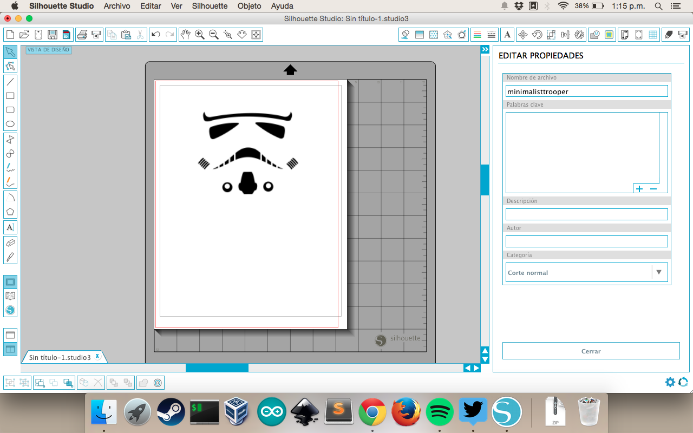Open the Fill Pattern panel
The height and width of the screenshot is (433, 693).
pyautogui.click(x=433, y=35)
